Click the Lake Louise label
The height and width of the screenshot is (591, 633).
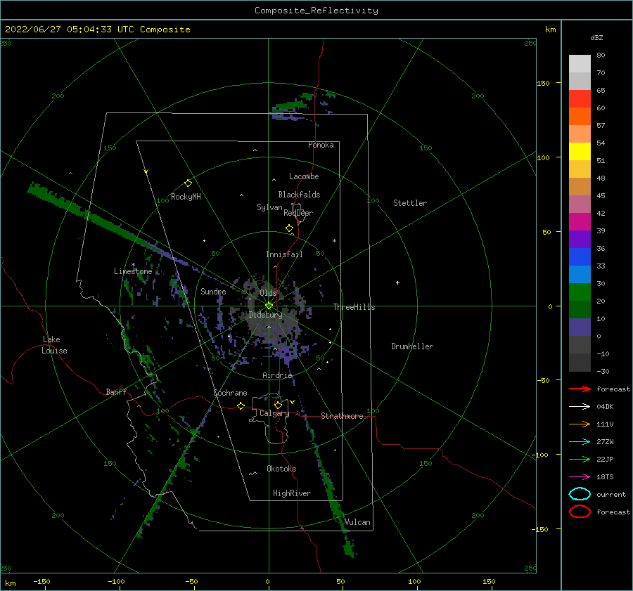tap(54, 345)
